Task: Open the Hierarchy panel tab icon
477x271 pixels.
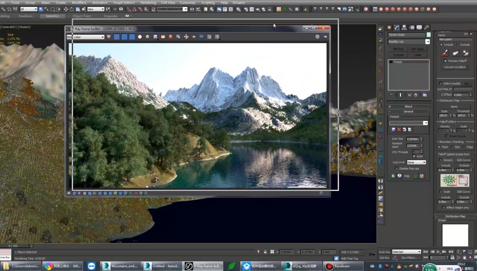Action: click(404, 28)
